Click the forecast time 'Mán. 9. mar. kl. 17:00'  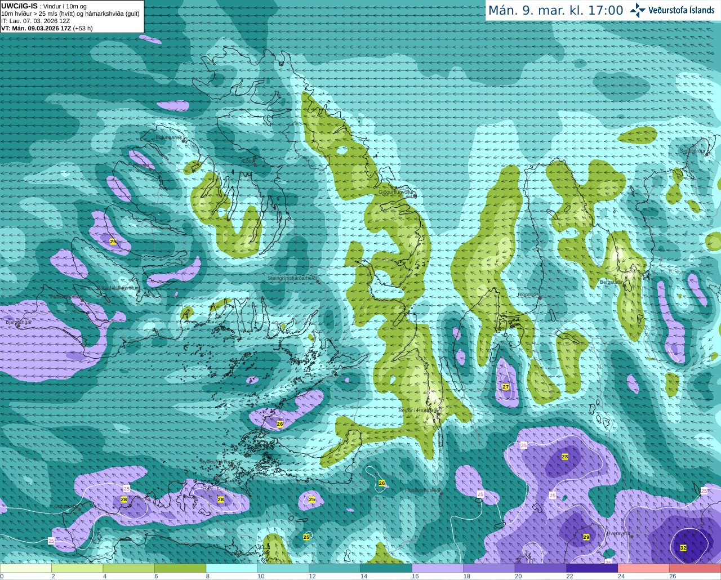[555, 10]
